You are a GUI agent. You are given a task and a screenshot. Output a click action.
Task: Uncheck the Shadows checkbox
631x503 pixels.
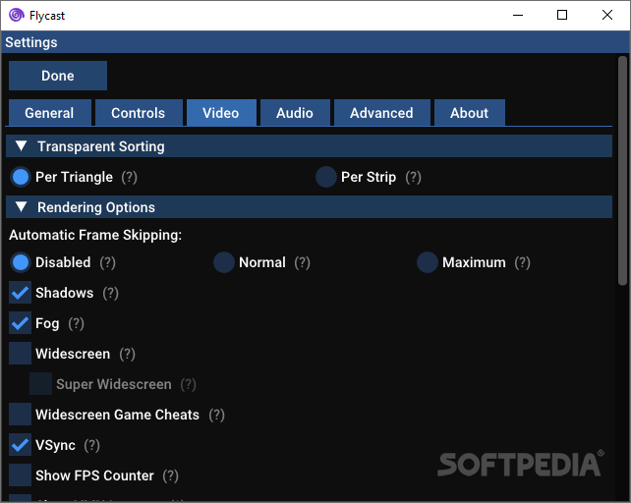(x=20, y=293)
